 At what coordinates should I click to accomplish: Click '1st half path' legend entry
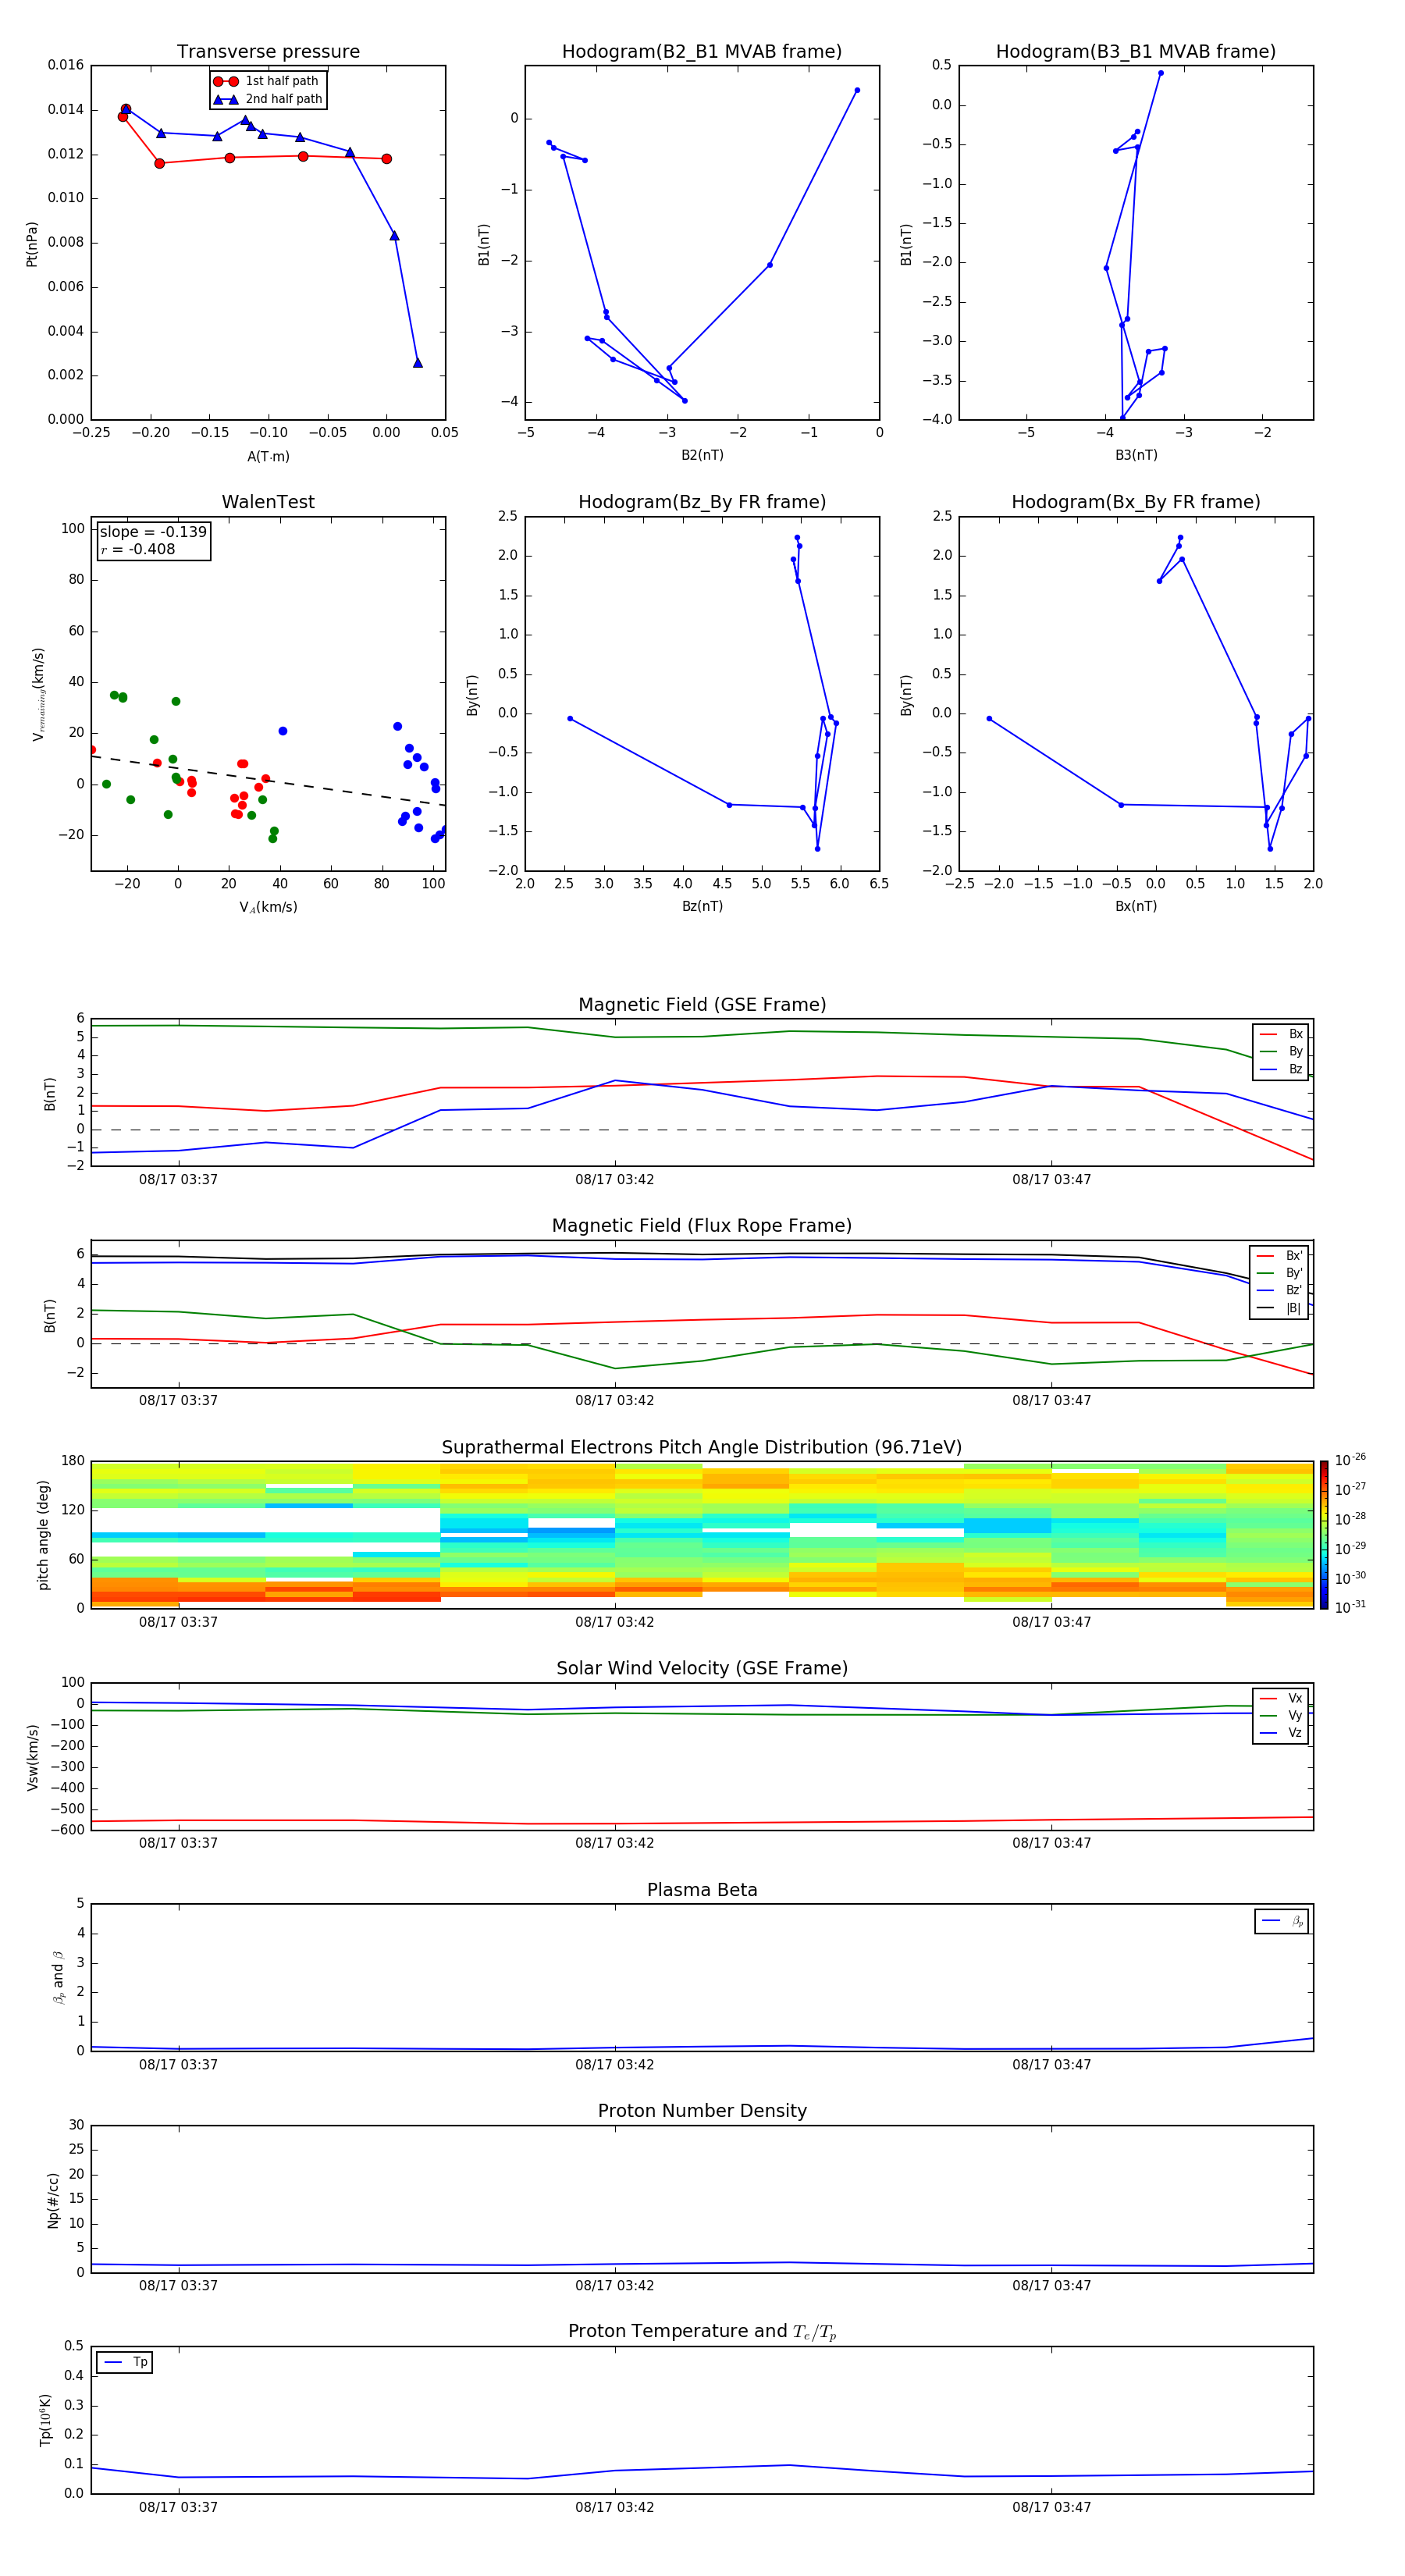click(266, 81)
